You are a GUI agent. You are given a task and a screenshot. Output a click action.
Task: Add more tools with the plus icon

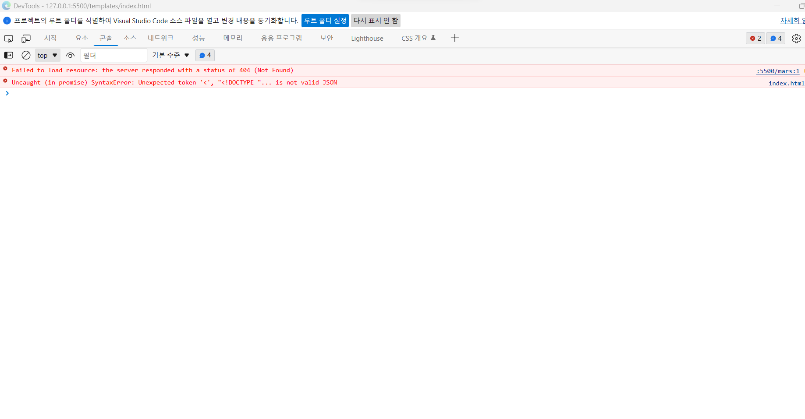454,38
